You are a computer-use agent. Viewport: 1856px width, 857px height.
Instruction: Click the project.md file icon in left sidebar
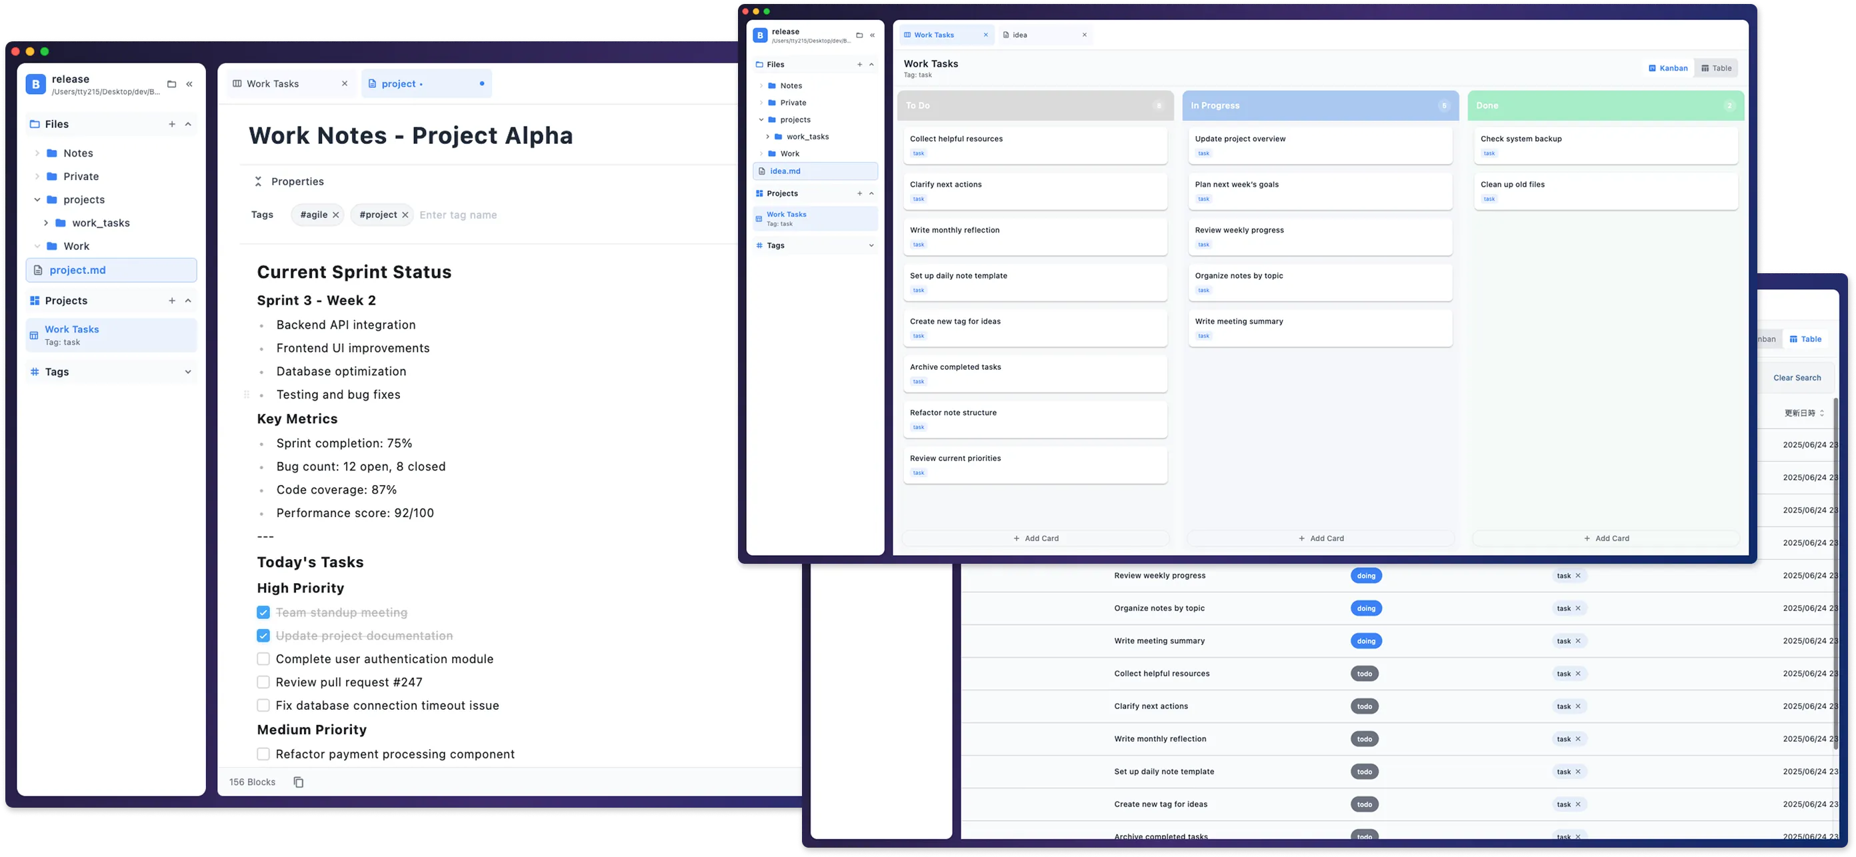click(x=38, y=270)
